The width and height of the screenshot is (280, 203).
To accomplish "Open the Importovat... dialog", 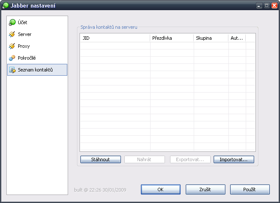I will click(234, 159).
